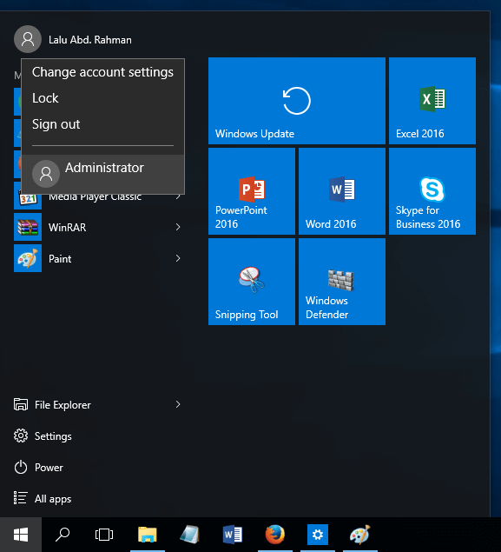The image size is (501, 552).
Task: Open the Windows Update tile
Action: tap(297, 101)
